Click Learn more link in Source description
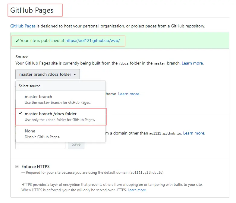236x203 pixels. pos(192,63)
